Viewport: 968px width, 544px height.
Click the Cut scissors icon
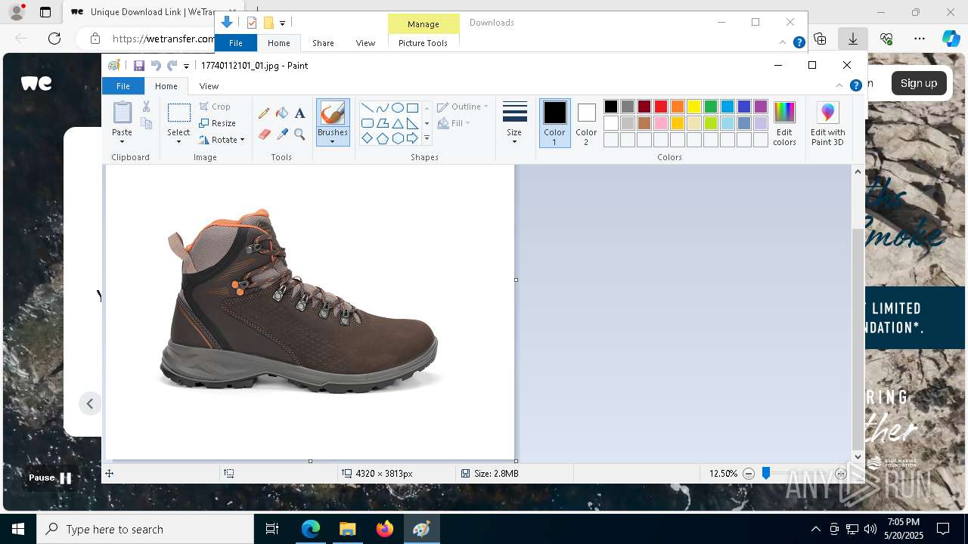pos(147,107)
